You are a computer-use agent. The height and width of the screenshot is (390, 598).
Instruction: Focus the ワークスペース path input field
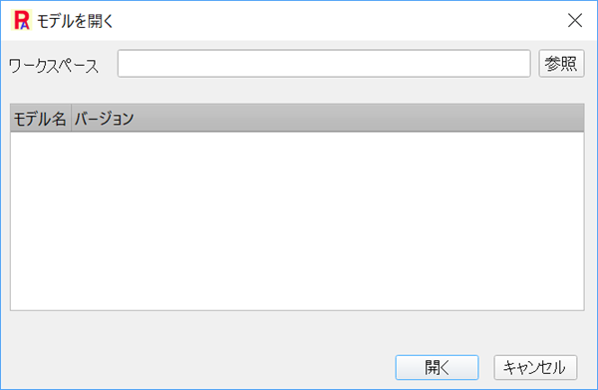(x=324, y=64)
